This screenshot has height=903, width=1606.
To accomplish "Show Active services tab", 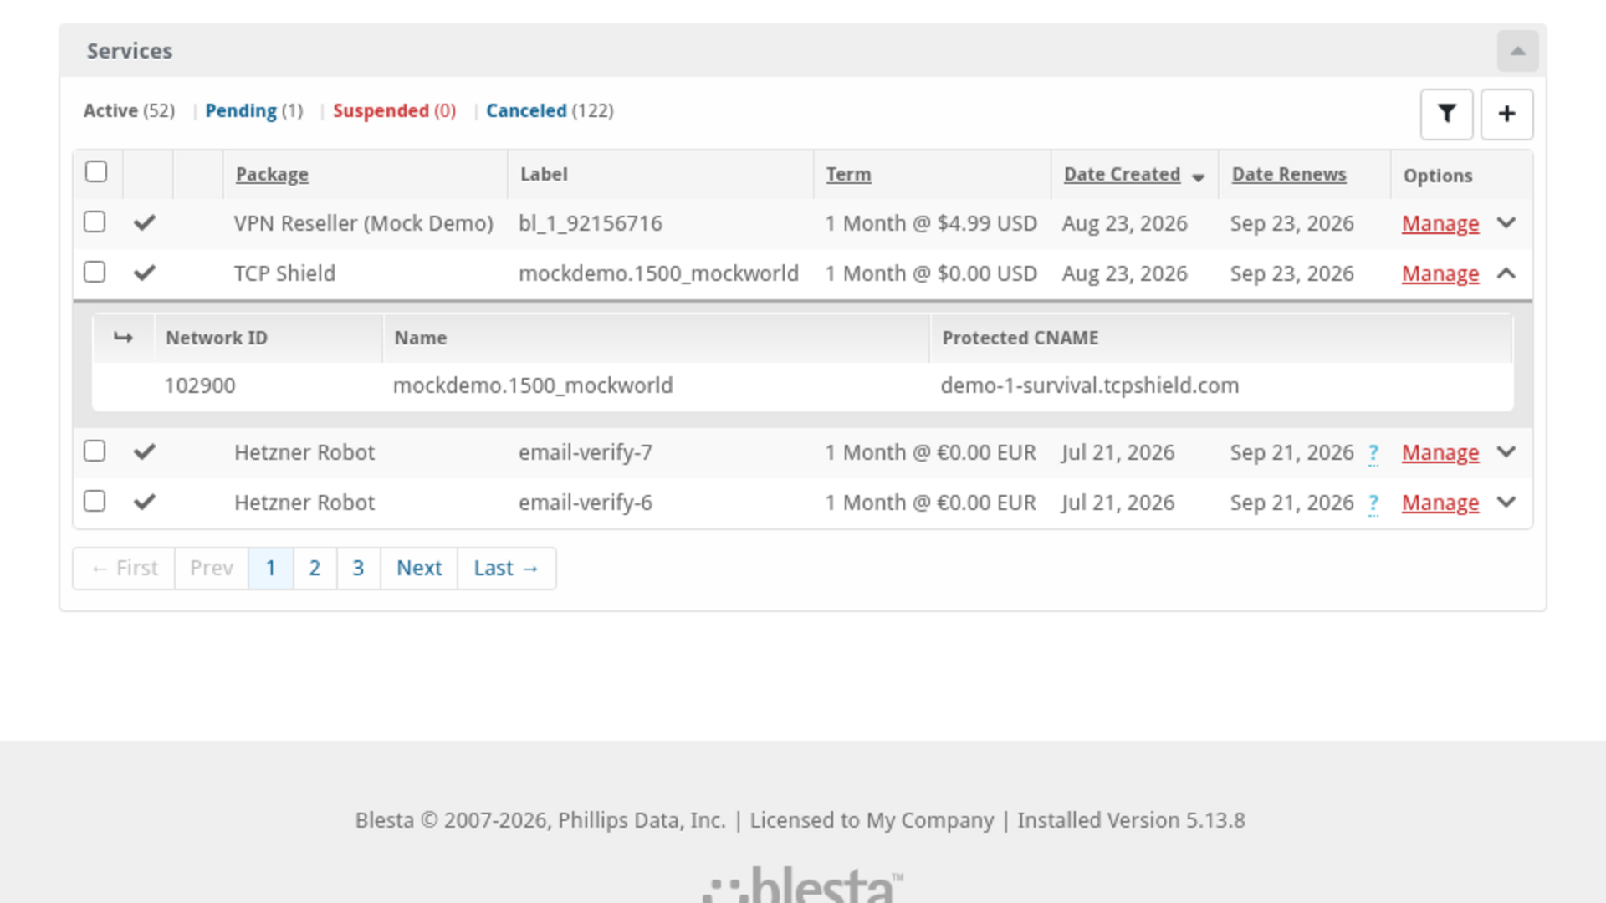I will [x=129, y=110].
